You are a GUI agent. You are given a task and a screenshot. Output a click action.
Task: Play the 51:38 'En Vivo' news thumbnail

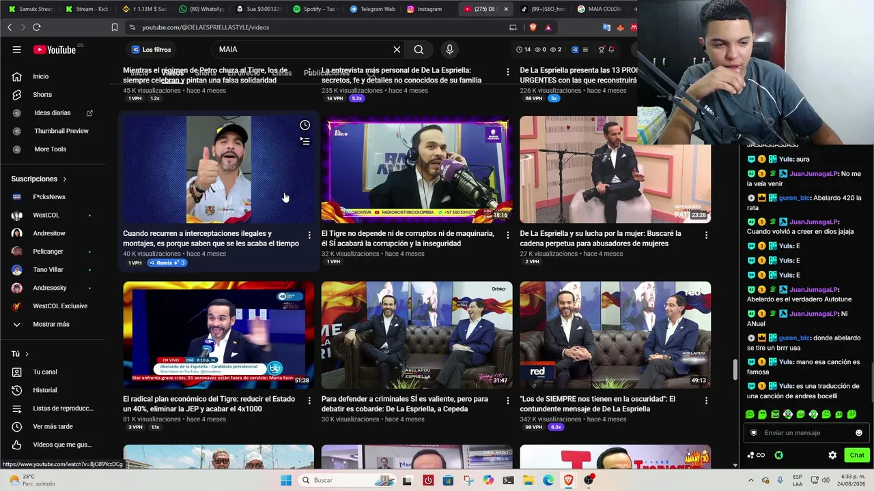(218, 336)
